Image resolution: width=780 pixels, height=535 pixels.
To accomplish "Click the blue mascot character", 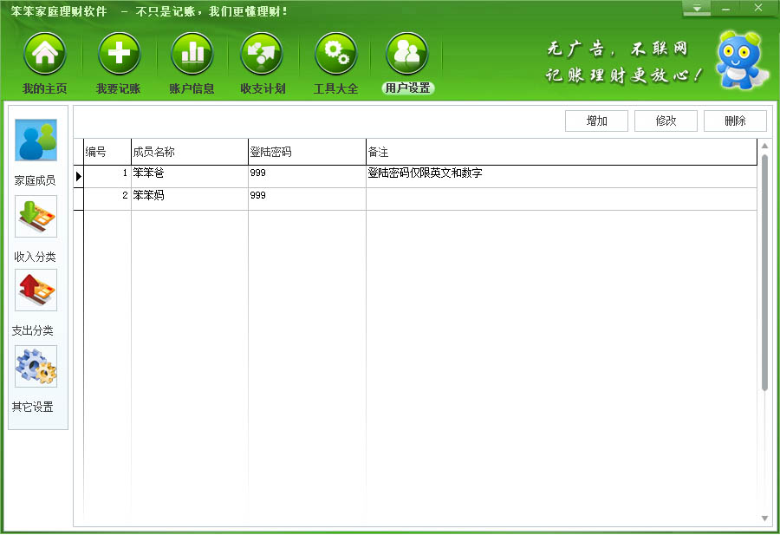I will coord(740,60).
